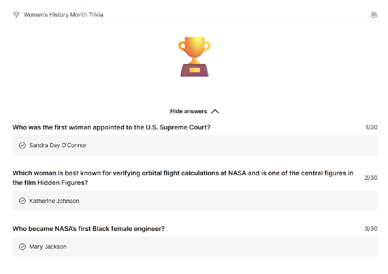The image size is (388, 274).
Task: Click the small trophy icon beside the title
Action: (16, 15)
